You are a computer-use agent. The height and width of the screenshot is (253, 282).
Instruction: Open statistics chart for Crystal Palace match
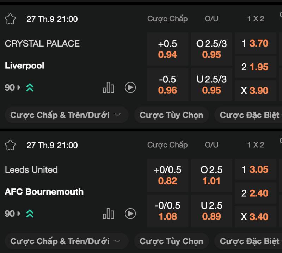click(x=108, y=87)
